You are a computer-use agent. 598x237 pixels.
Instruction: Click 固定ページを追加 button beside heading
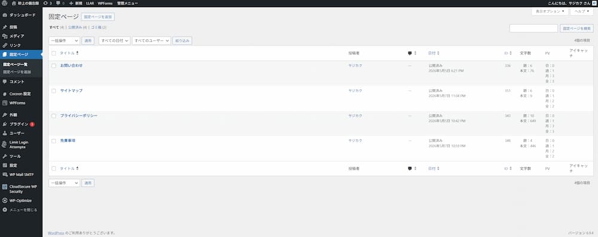[97, 17]
